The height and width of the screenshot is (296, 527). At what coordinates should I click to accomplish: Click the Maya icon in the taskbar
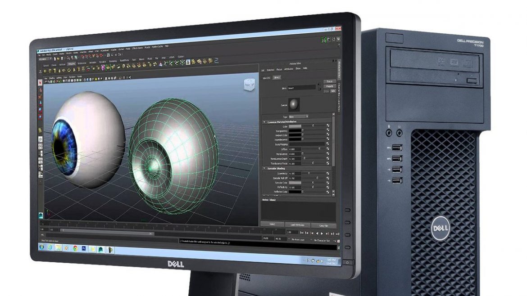(100, 249)
